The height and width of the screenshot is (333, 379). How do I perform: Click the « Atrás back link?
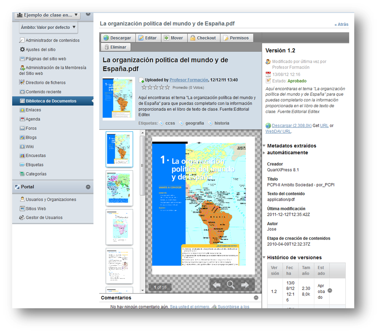pyautogui.click(x=341, y=24)
